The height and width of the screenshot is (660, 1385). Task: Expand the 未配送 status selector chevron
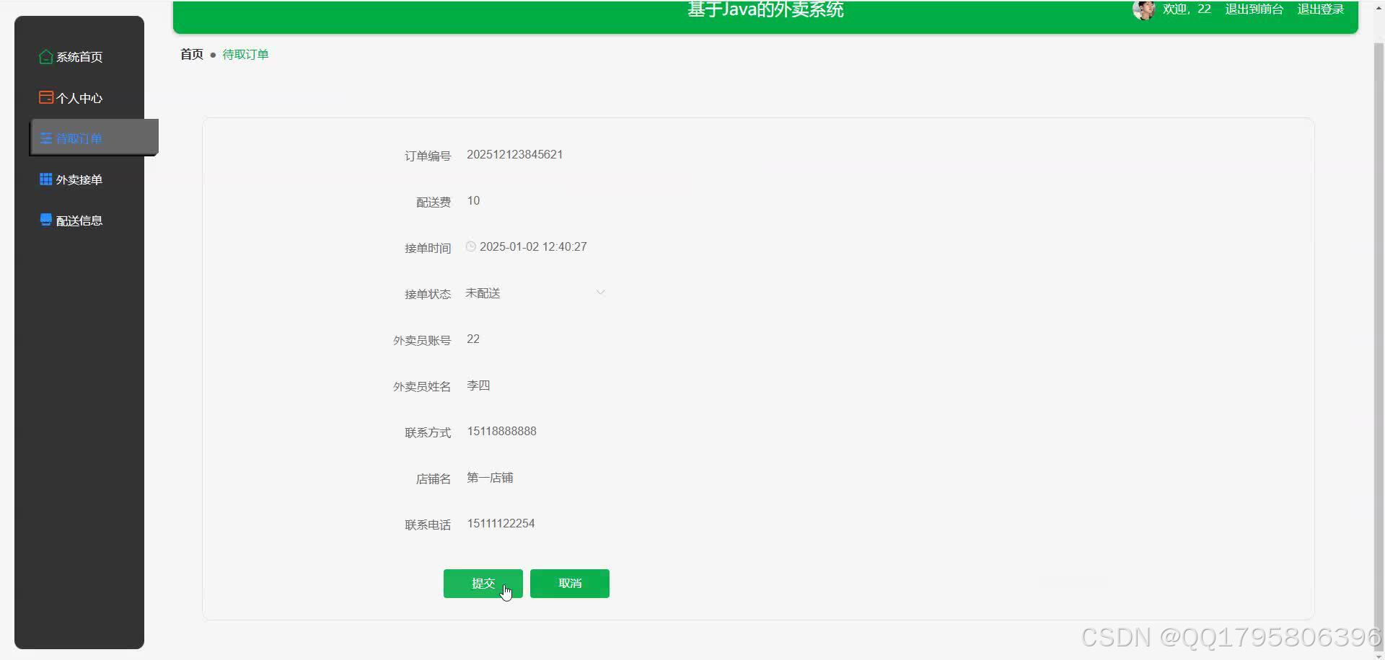tap(601, 292)
